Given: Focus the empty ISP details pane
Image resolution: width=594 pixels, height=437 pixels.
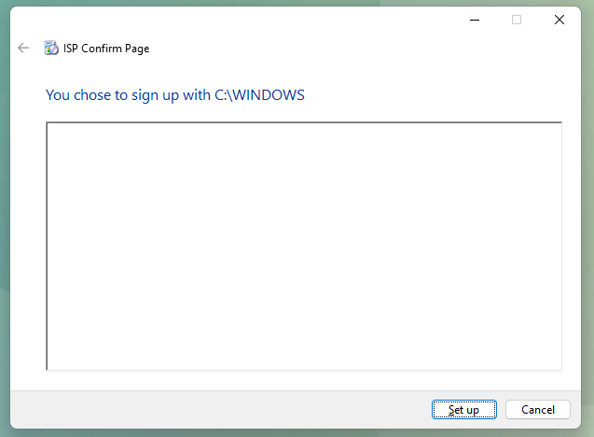Looking at the screenshot, I should [x=304, y=246].
